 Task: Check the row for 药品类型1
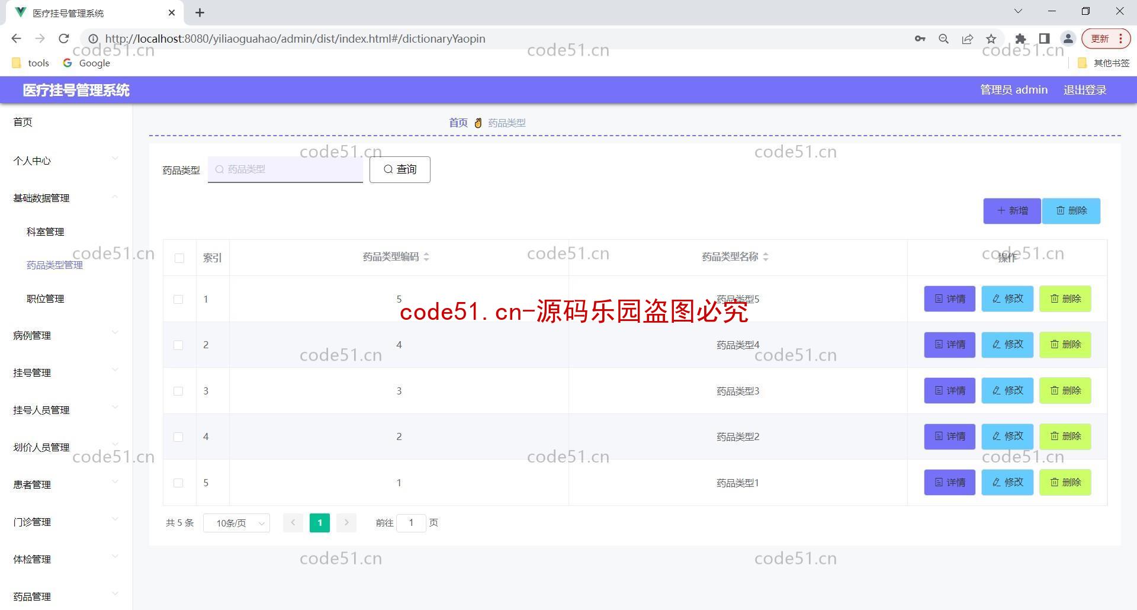click(178, 483)
